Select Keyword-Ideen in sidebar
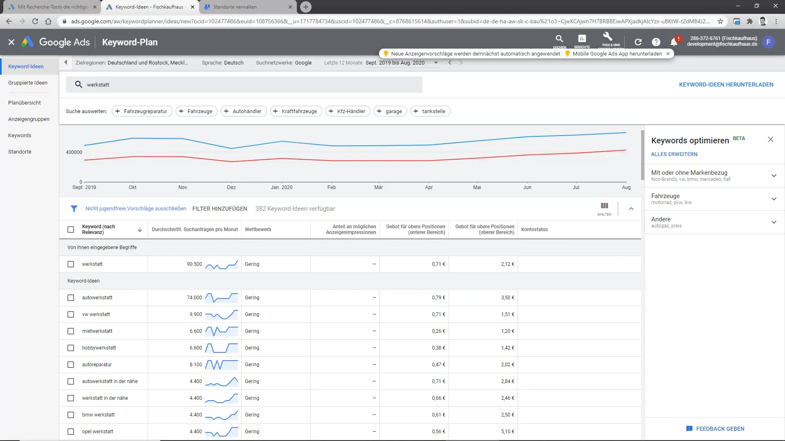Screen dimensions: 785x441 [x=26, y=66]
